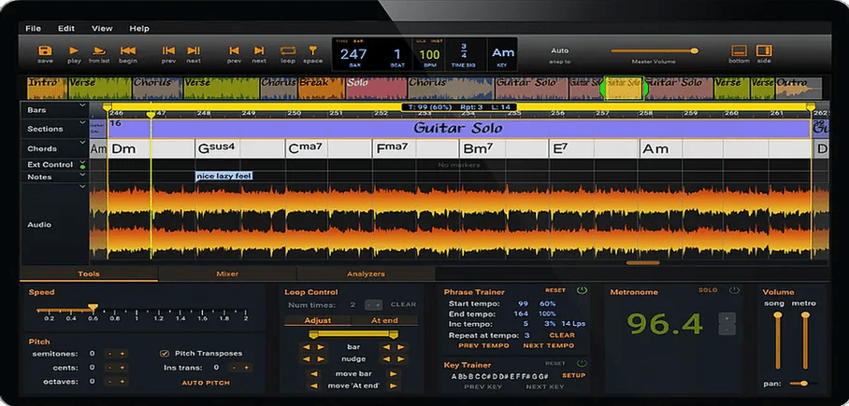Toggle Phrase Trainer power button
Image resolution: width=849 pixels, height=406 pixels.
coord(582,290)
